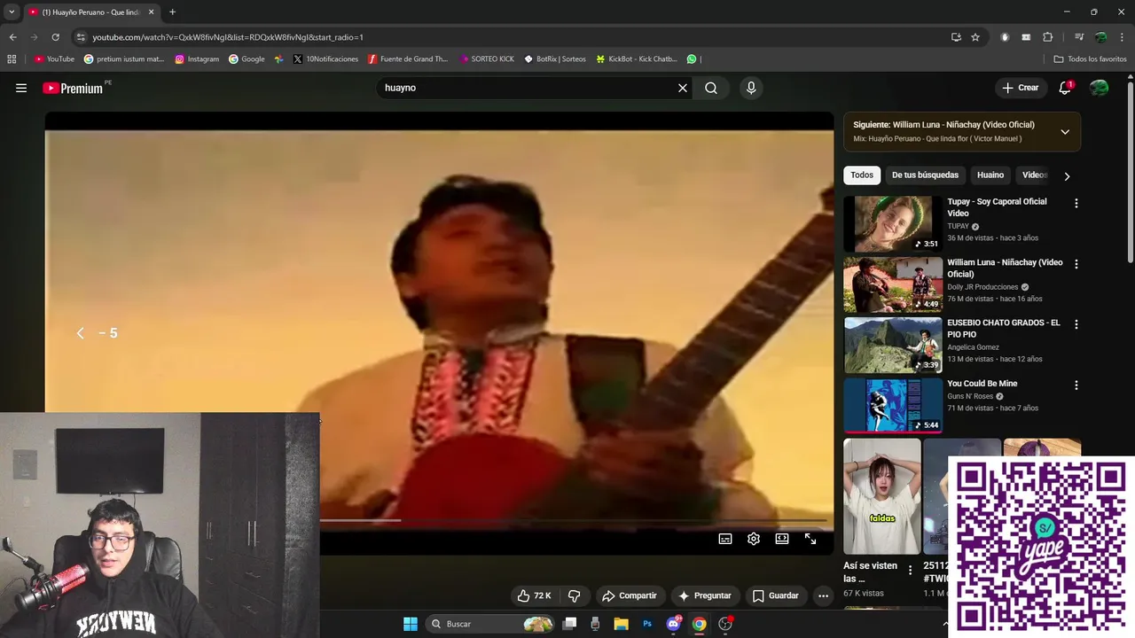Open Tupay - Soy Caporal Oficial Video title
The image size is (1135, 638).
997,207
